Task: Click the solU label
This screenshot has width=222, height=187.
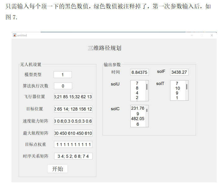Action: point(115,84)
